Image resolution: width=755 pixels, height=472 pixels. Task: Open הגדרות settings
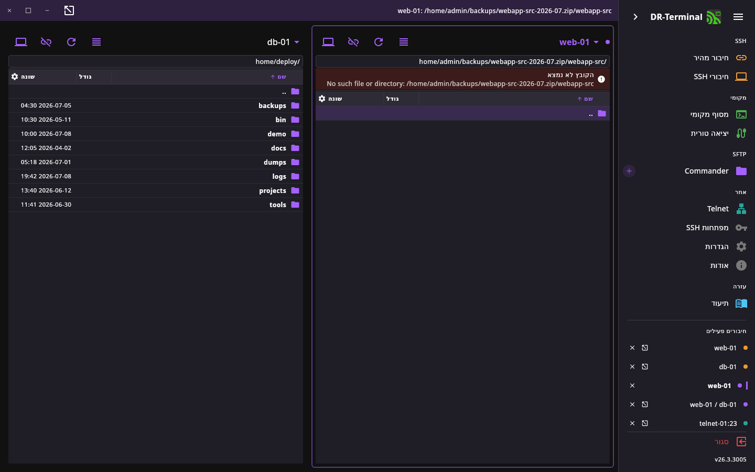pyautogui.click(x=687, y=246)
